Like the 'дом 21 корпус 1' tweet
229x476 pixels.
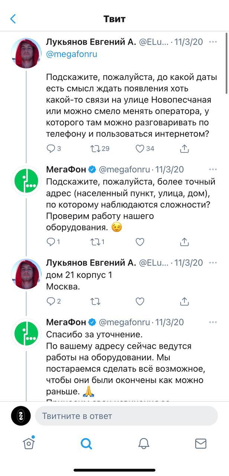(140, 302)
